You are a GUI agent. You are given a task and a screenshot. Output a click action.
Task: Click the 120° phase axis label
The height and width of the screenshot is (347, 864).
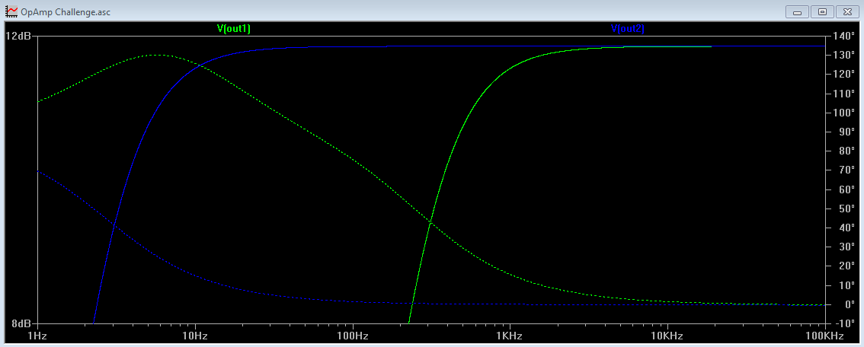[843, 75]
